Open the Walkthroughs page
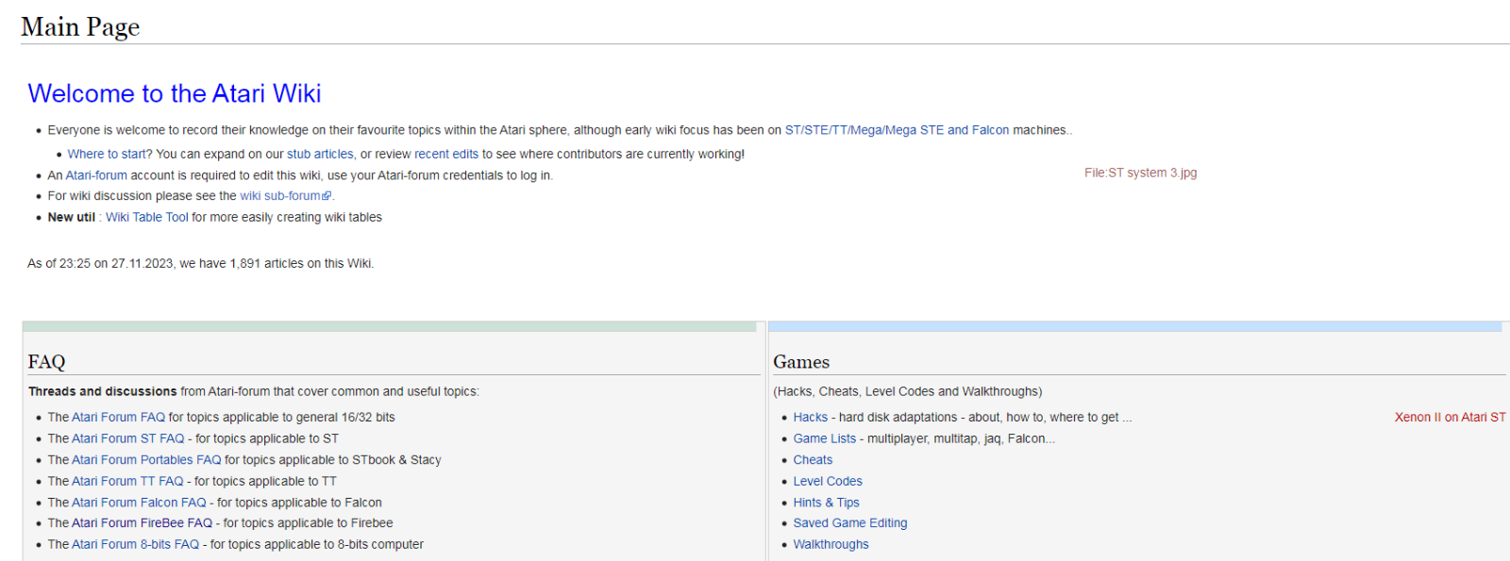 [x=830, y=544]
